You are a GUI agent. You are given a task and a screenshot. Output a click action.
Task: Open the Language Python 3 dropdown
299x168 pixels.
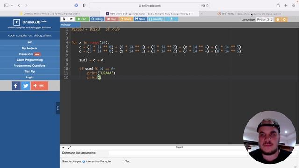[x=264, y=20]
